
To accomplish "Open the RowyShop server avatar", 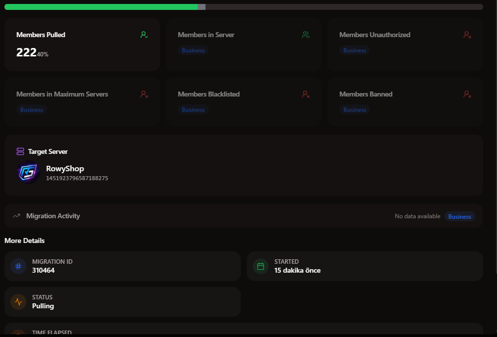I will click(28, 172).
